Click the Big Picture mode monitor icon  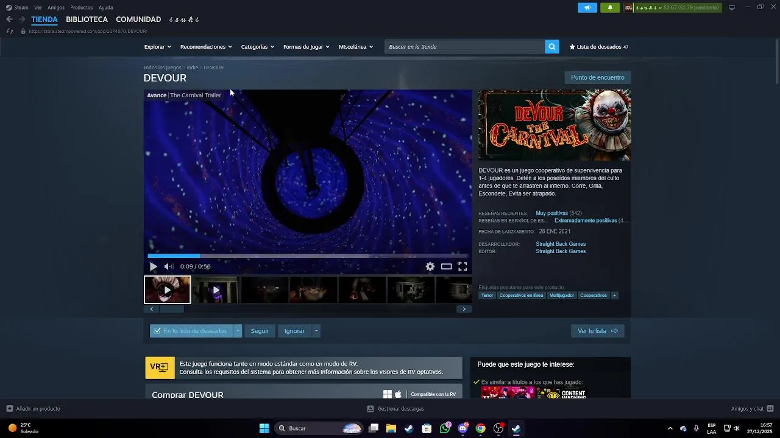(x=731, y=7)
